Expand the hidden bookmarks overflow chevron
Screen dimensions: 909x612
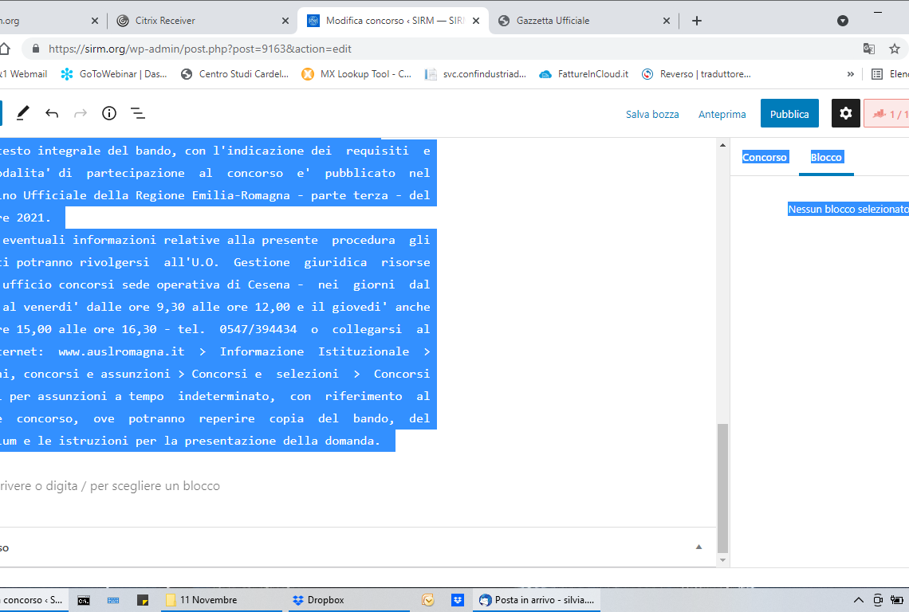tap(851, 74)
